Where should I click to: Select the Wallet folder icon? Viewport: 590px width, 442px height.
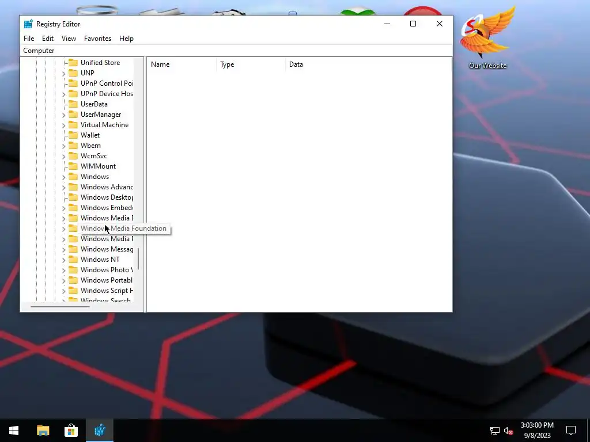click(73, 135)
